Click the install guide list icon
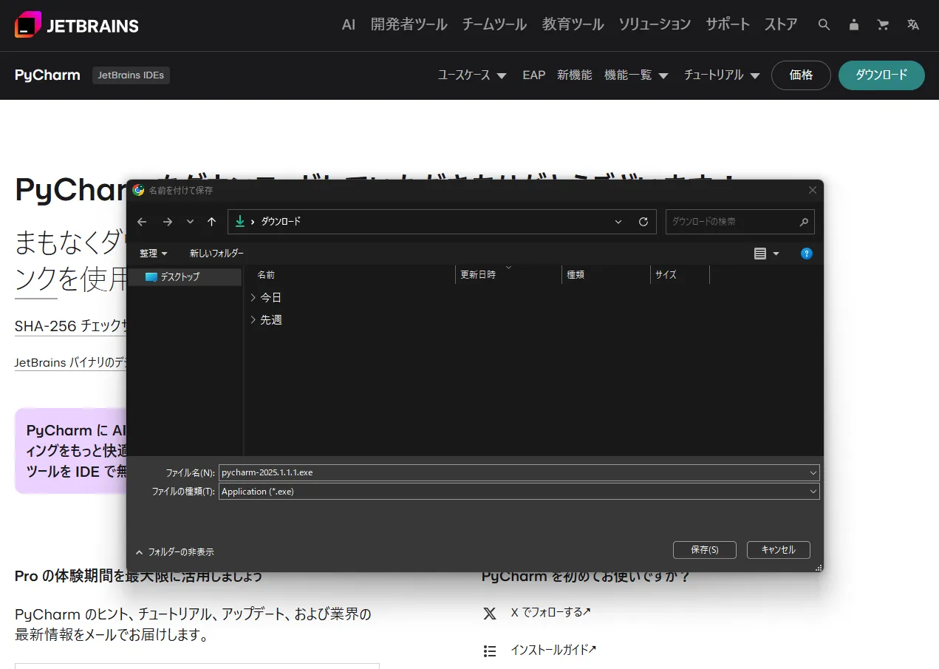The height and width of the screenshot is (669, 939). click(490, 651)
